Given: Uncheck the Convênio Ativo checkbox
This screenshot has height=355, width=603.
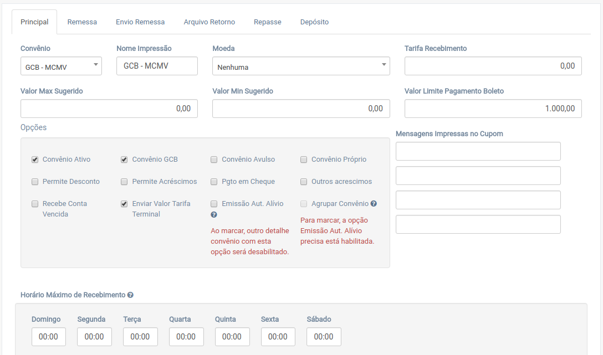Looking at the screenshot, I should click(35, 160).
